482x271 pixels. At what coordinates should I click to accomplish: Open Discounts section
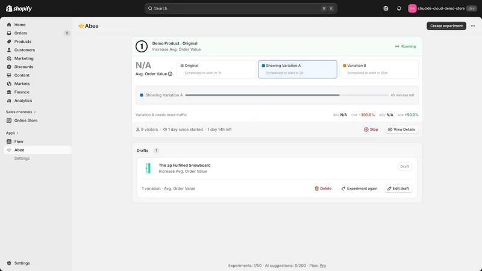[23, 67]
